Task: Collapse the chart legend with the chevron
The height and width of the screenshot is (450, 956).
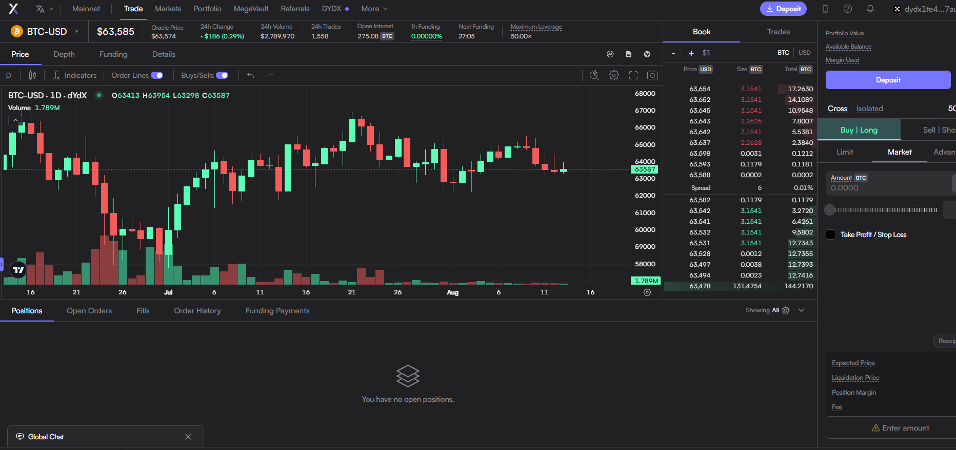Action: tap(15, 120)
